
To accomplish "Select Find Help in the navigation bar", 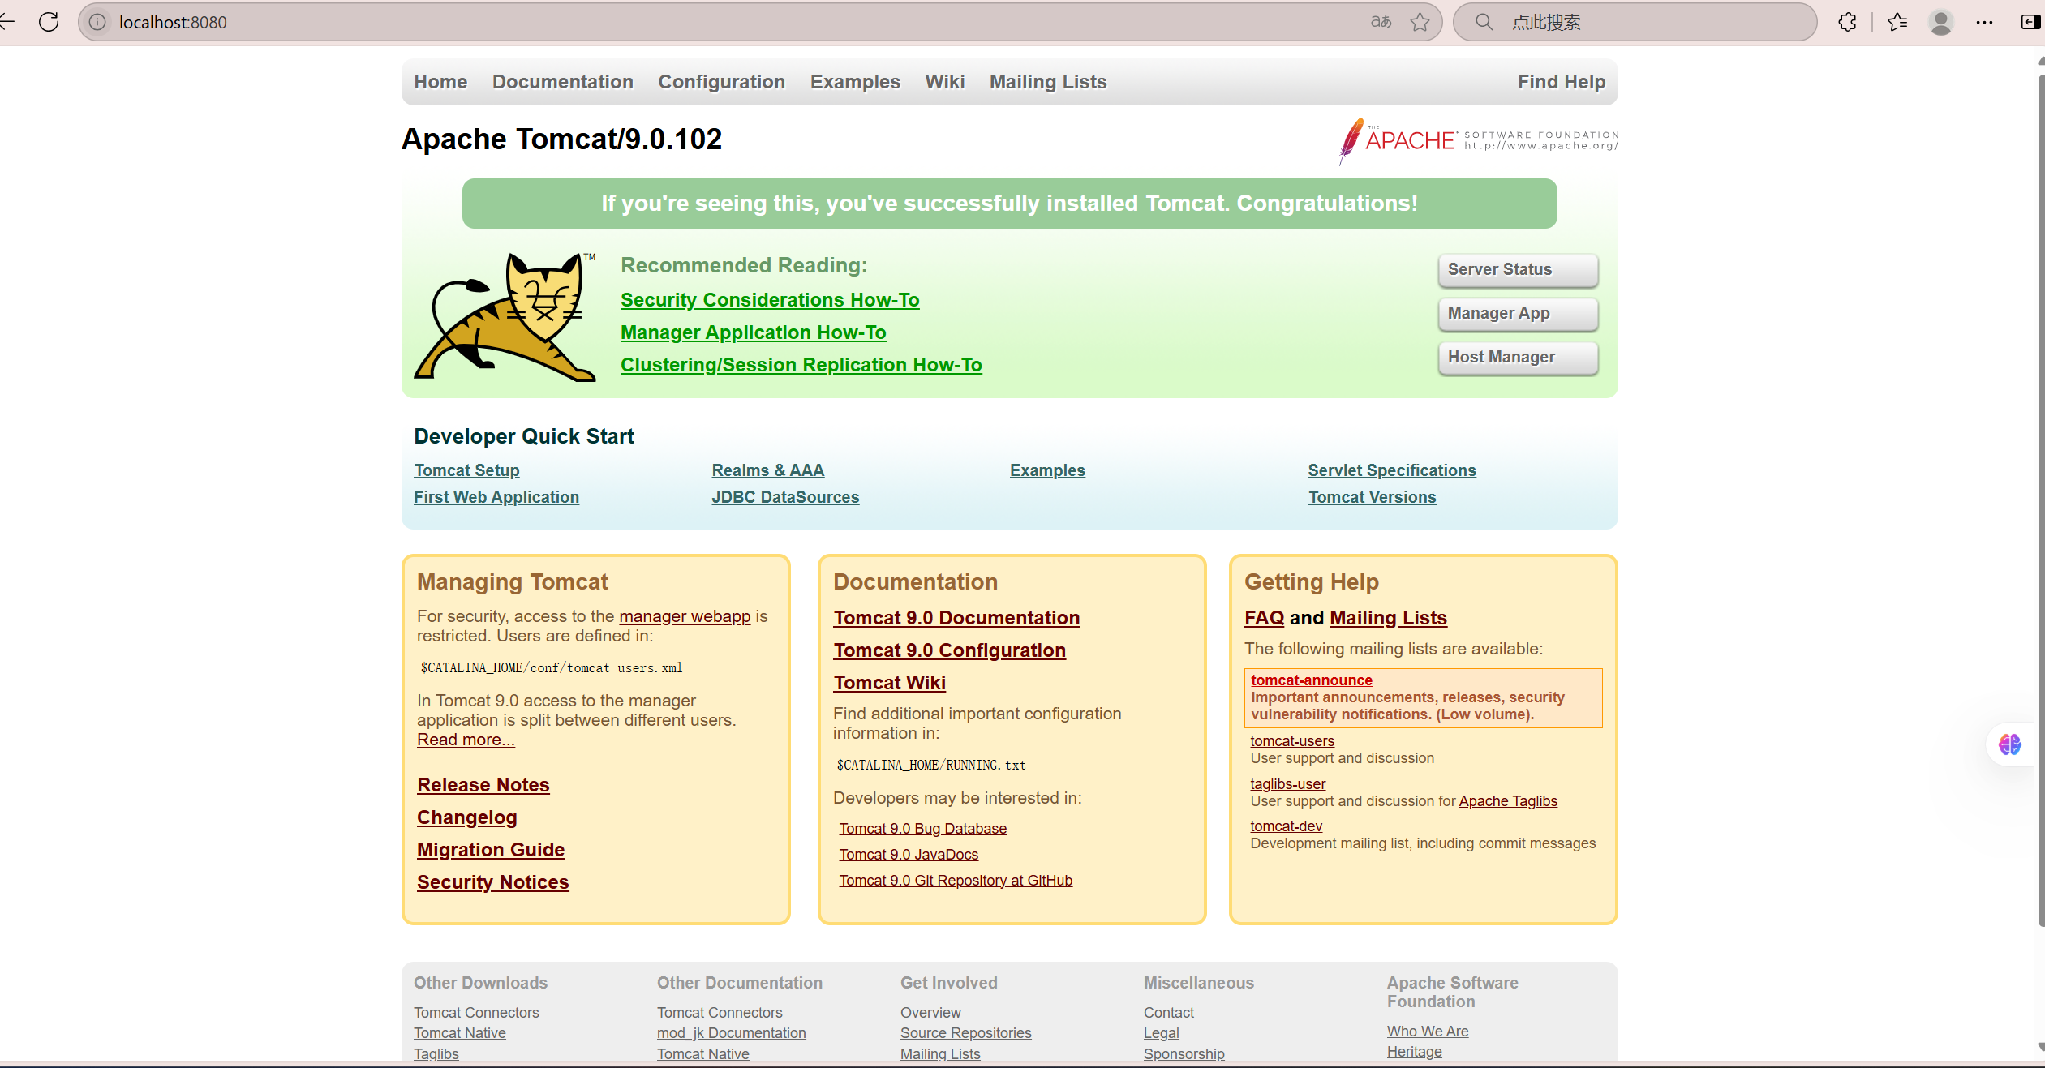I will (x=1562, y=82).
